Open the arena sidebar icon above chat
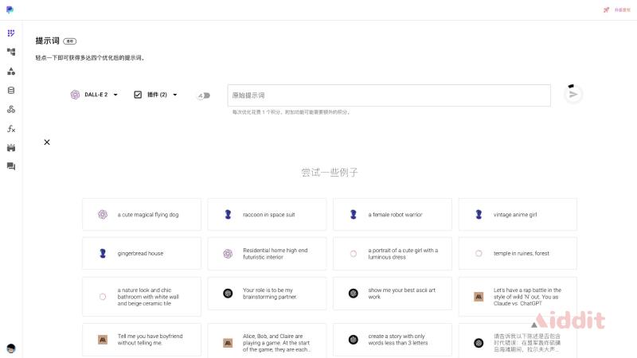The width and height of the screenshot is (637, 358). (x=11, y=148)
